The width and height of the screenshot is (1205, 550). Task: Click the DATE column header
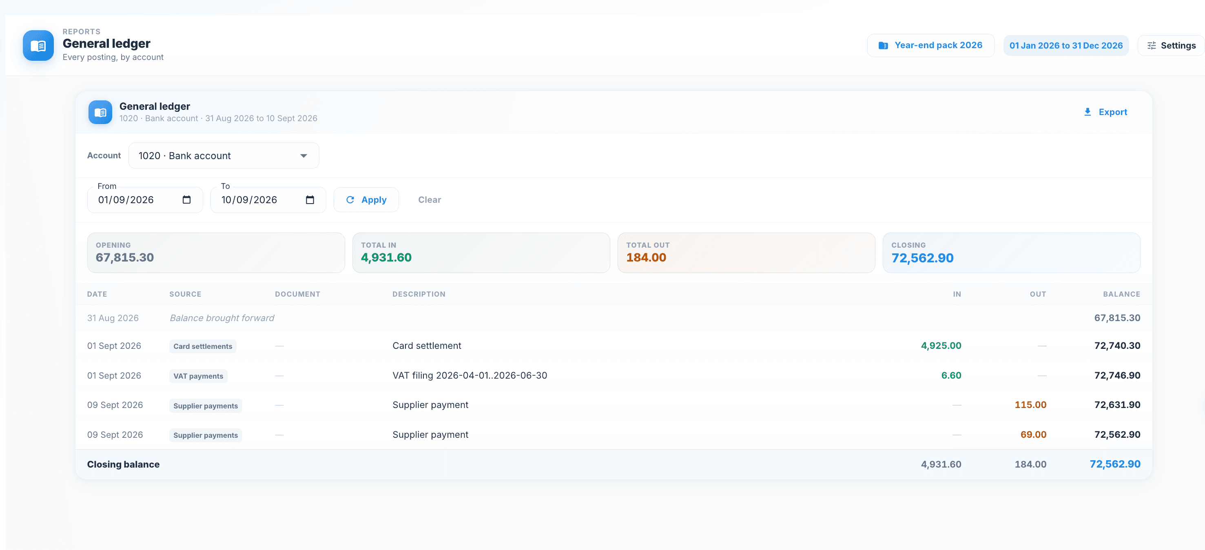point(97,294)
